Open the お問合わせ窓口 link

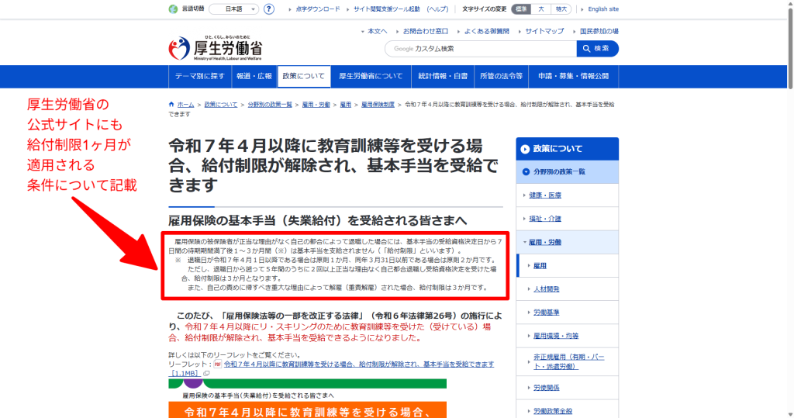click(x=426, y=32)
